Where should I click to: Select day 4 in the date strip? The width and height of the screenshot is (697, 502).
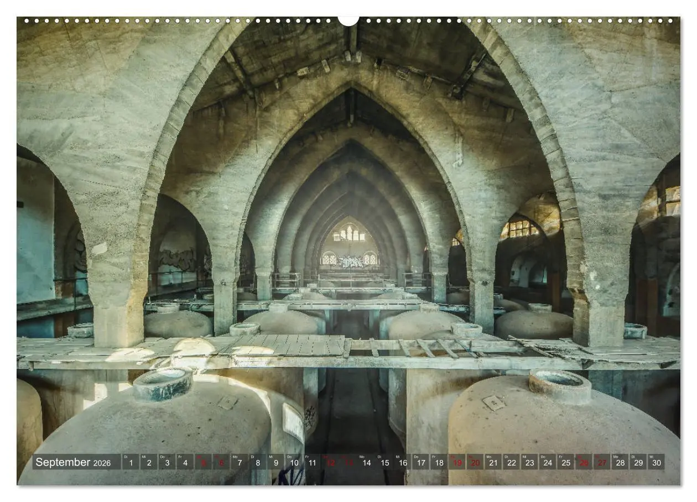point(185,462)
